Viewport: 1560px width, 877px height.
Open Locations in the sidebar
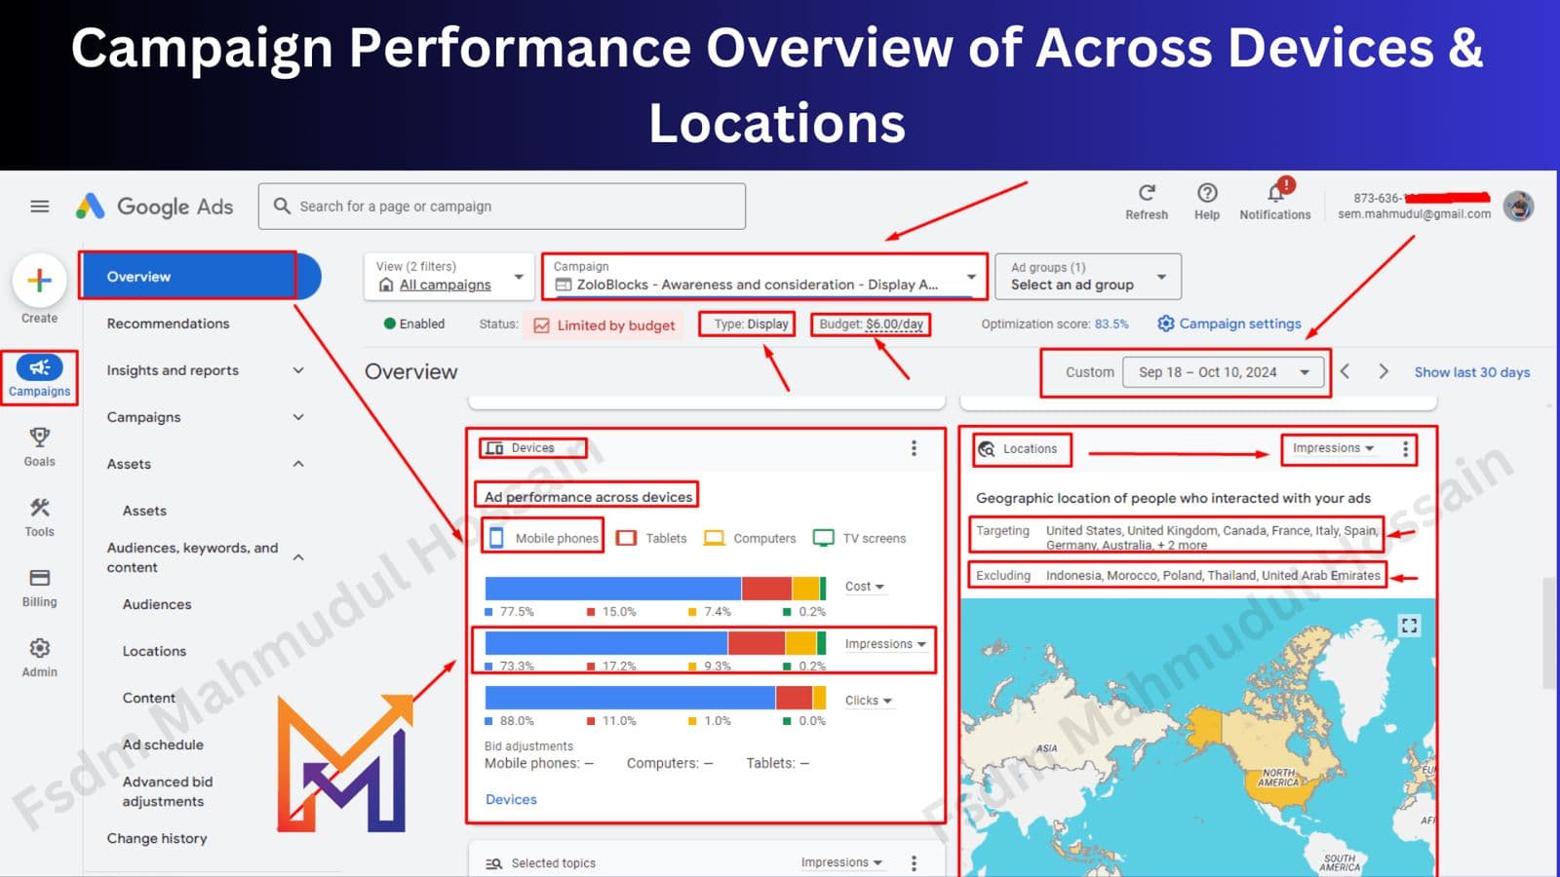(x=154, y=651)
